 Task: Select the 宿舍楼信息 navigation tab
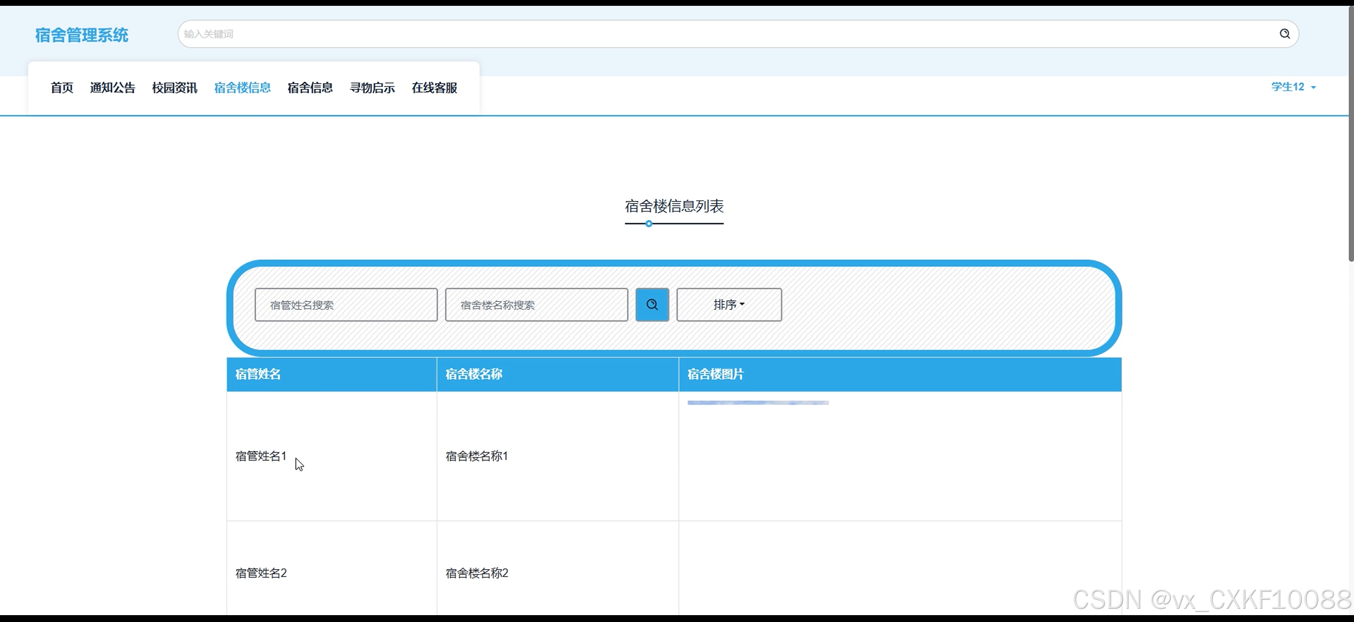(x=242, y=88)
